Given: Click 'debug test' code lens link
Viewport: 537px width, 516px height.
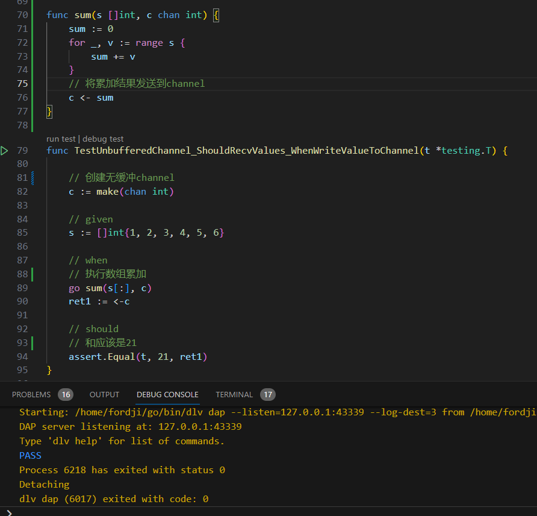Looking at the screenshot, I should 103,139.
